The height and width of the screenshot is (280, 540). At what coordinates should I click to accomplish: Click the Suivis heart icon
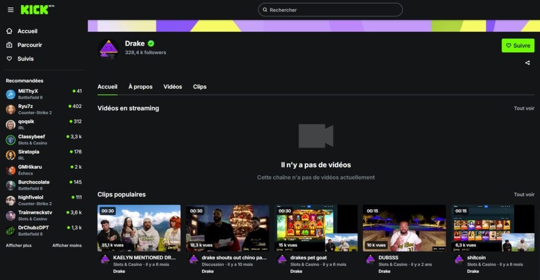[x=9, y=59]
